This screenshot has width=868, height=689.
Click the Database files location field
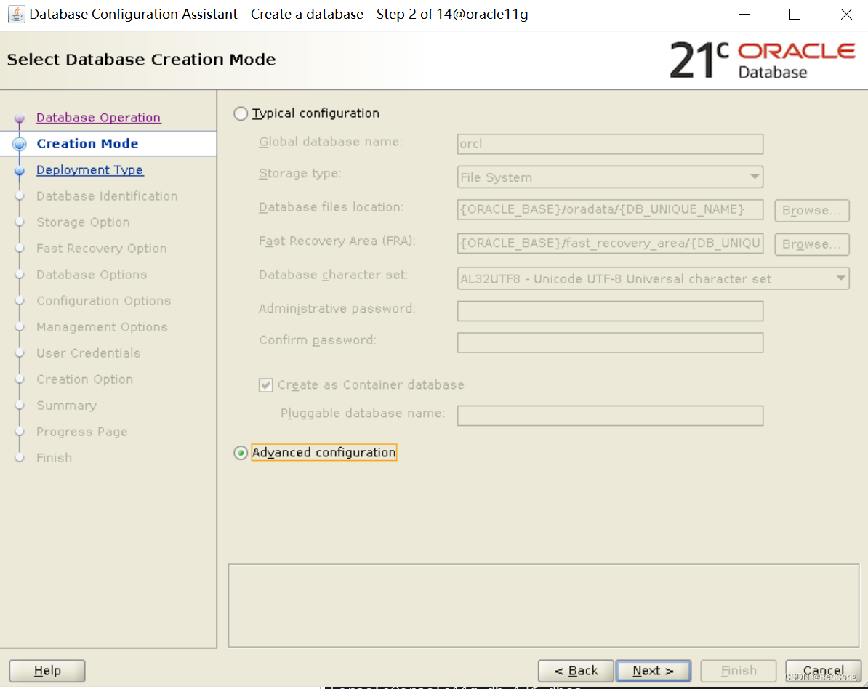click(x=610, y=210)
